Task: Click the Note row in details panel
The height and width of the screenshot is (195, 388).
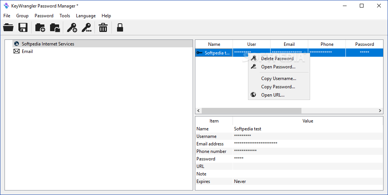Action: (x=289, y=174)
